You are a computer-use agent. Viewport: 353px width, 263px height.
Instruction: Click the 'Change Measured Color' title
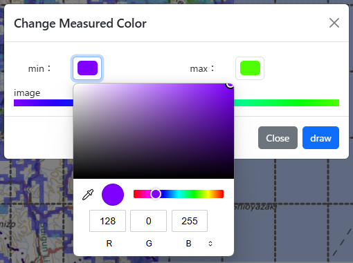(x=80, y=23)
